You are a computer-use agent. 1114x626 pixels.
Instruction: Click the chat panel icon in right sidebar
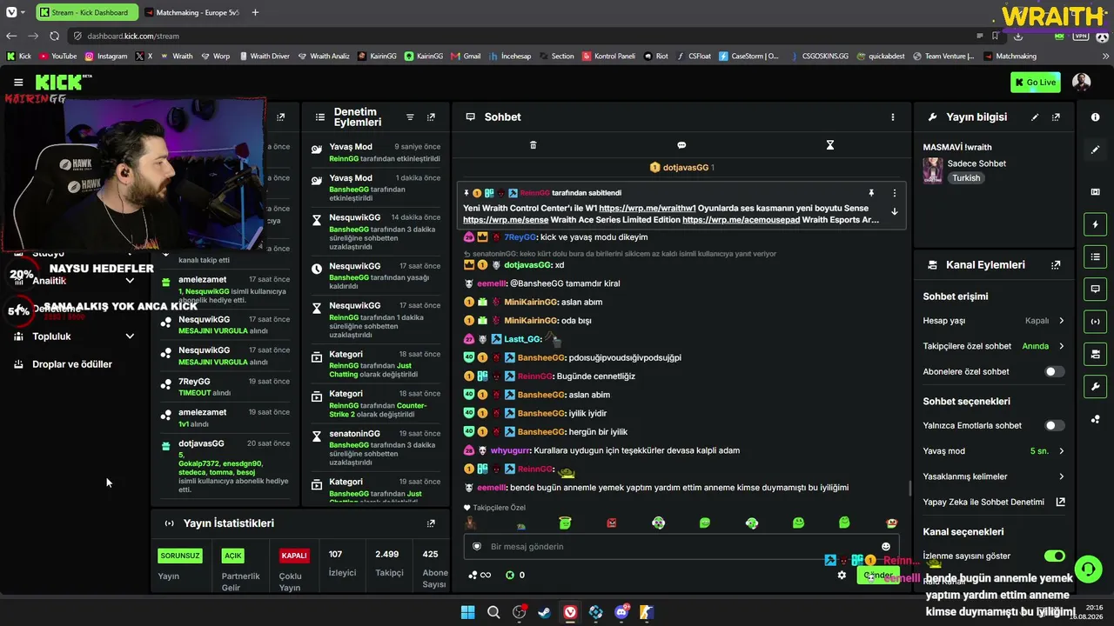click(1095, 289)
